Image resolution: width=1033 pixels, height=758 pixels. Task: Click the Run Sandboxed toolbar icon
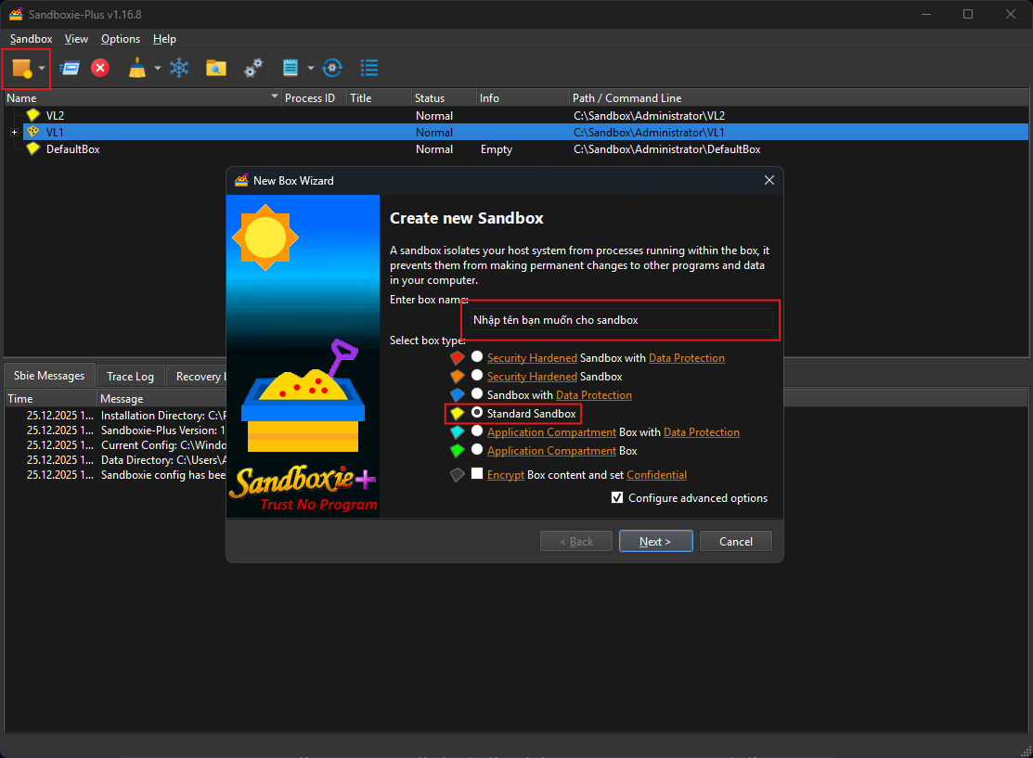tap(70, 68)
